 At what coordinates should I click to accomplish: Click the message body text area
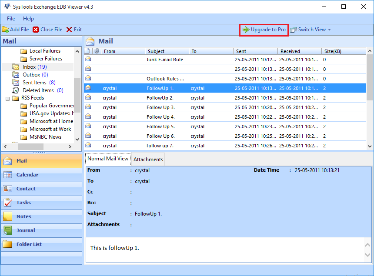[x=225, y=250]
